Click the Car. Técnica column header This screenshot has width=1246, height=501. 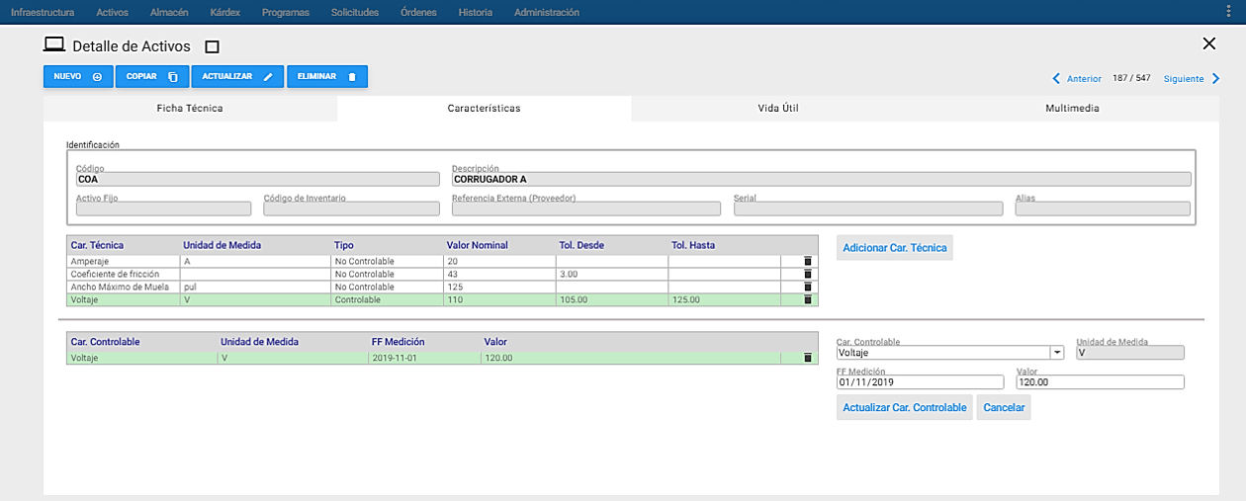click(x=97, y=245)
